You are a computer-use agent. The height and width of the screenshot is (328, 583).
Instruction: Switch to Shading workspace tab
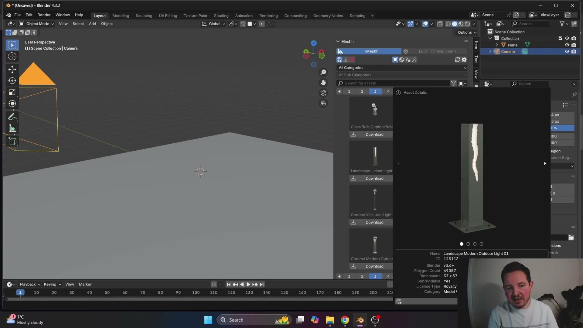[221, 15]
